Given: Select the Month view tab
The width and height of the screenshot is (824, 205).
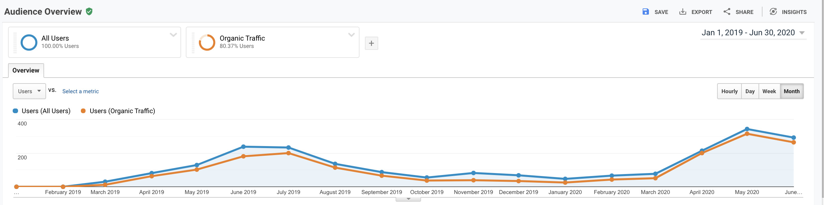Looking at the screenshot, I should (x=792, y=91).
